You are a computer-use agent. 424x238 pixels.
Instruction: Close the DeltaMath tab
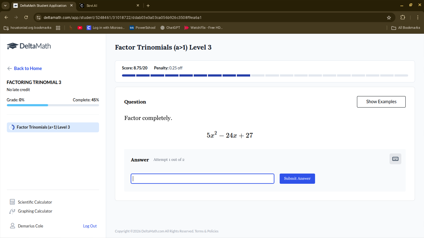click(71, 6)
